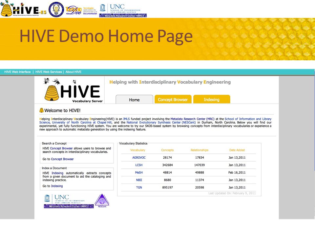
Task: Open the HIVE Web Services menu item
Action: 49,72
